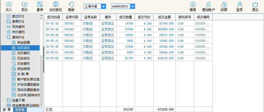Sort by 成交编号 column header
The width and height of the screenshot is (264, 112).
pyautogui.click(x=203, y=17)
